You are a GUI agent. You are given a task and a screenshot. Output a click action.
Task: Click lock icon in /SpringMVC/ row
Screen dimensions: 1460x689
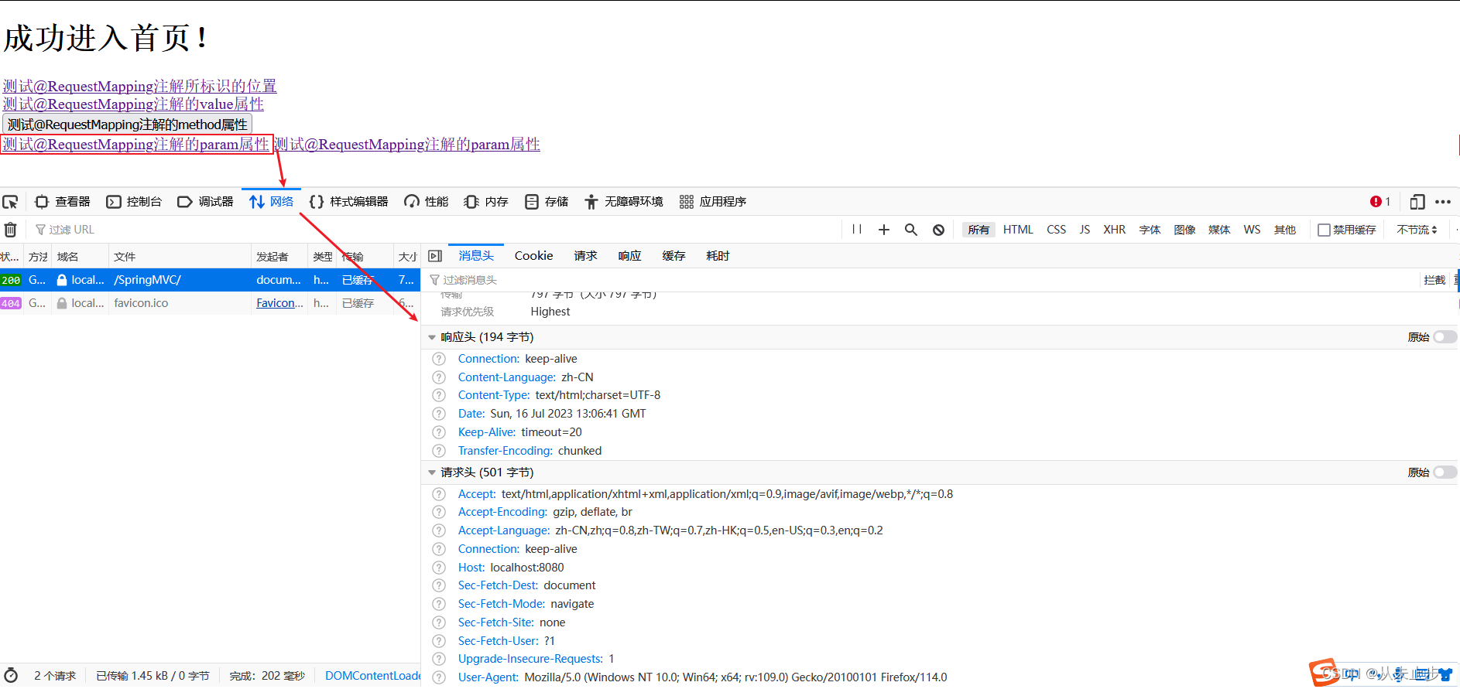tap(62, 280)
